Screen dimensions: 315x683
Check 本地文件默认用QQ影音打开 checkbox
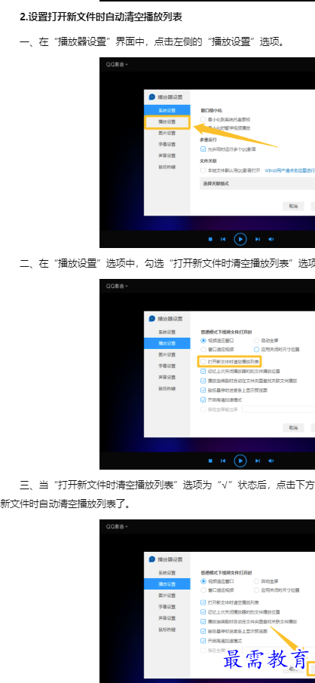pos(203,170)
